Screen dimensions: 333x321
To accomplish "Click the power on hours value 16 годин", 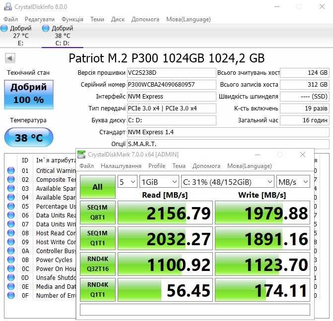I will [x=305, y=120].
